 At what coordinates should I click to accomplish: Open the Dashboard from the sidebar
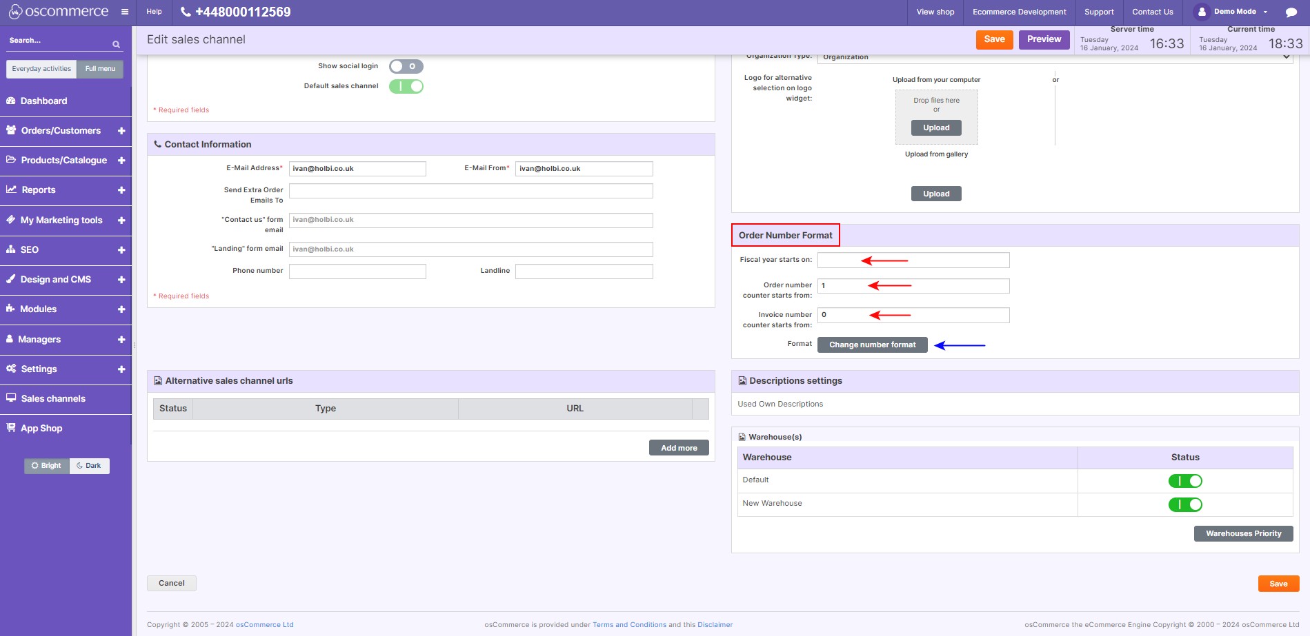[x=43, y=101]
